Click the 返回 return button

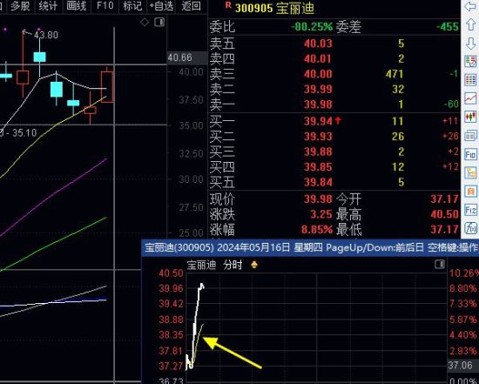coord(191,6)
